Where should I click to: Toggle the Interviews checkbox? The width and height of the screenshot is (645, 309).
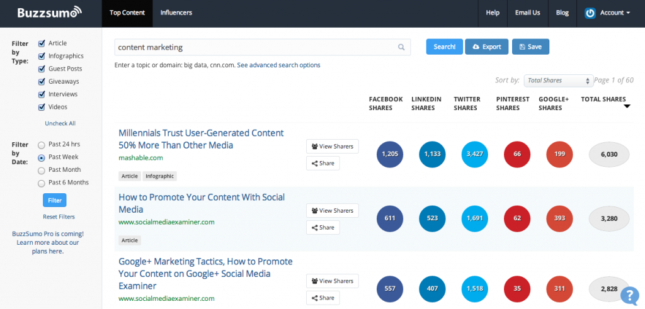click(42, 94)
